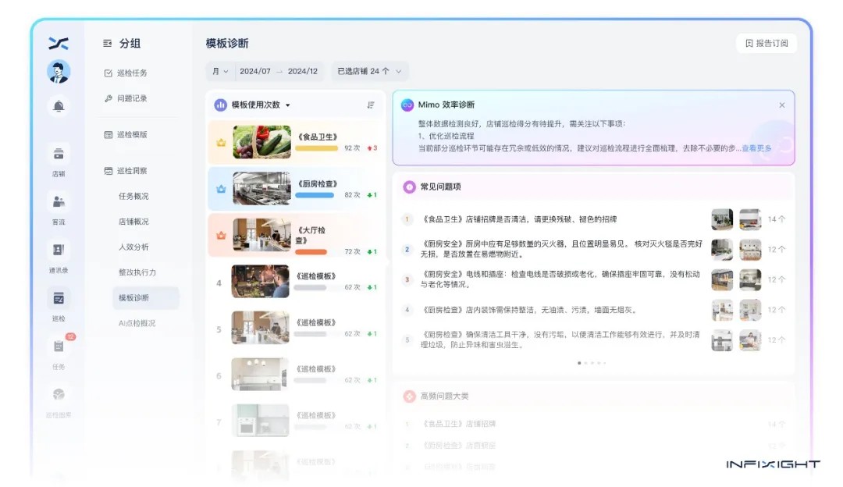This screenshot has height=487, width=843.
Task: Click the crown icon on 《厨房检查》 card
Action: [x=221, y=189]
